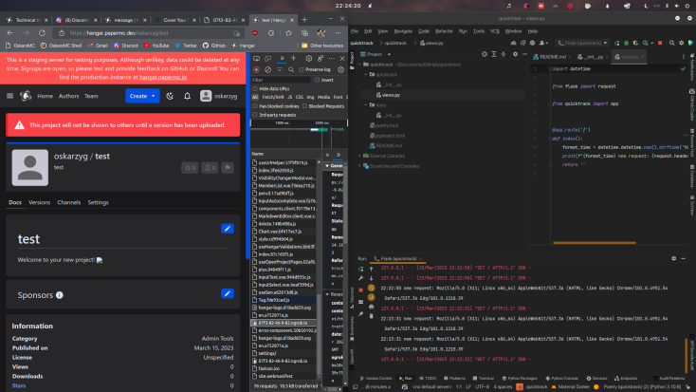Reload the browser page
The width and height of the screenshot is (696, 392).
point(42,33)
